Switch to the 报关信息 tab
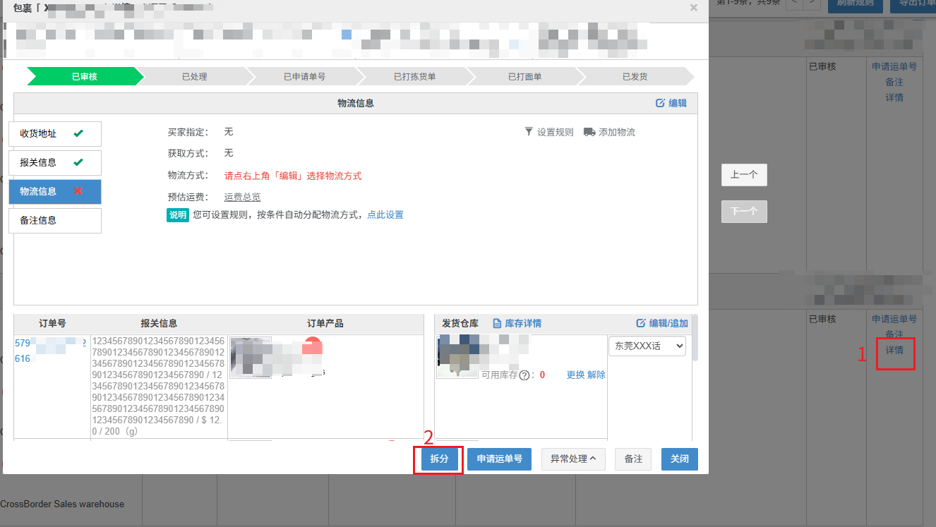 pos(54,163)
